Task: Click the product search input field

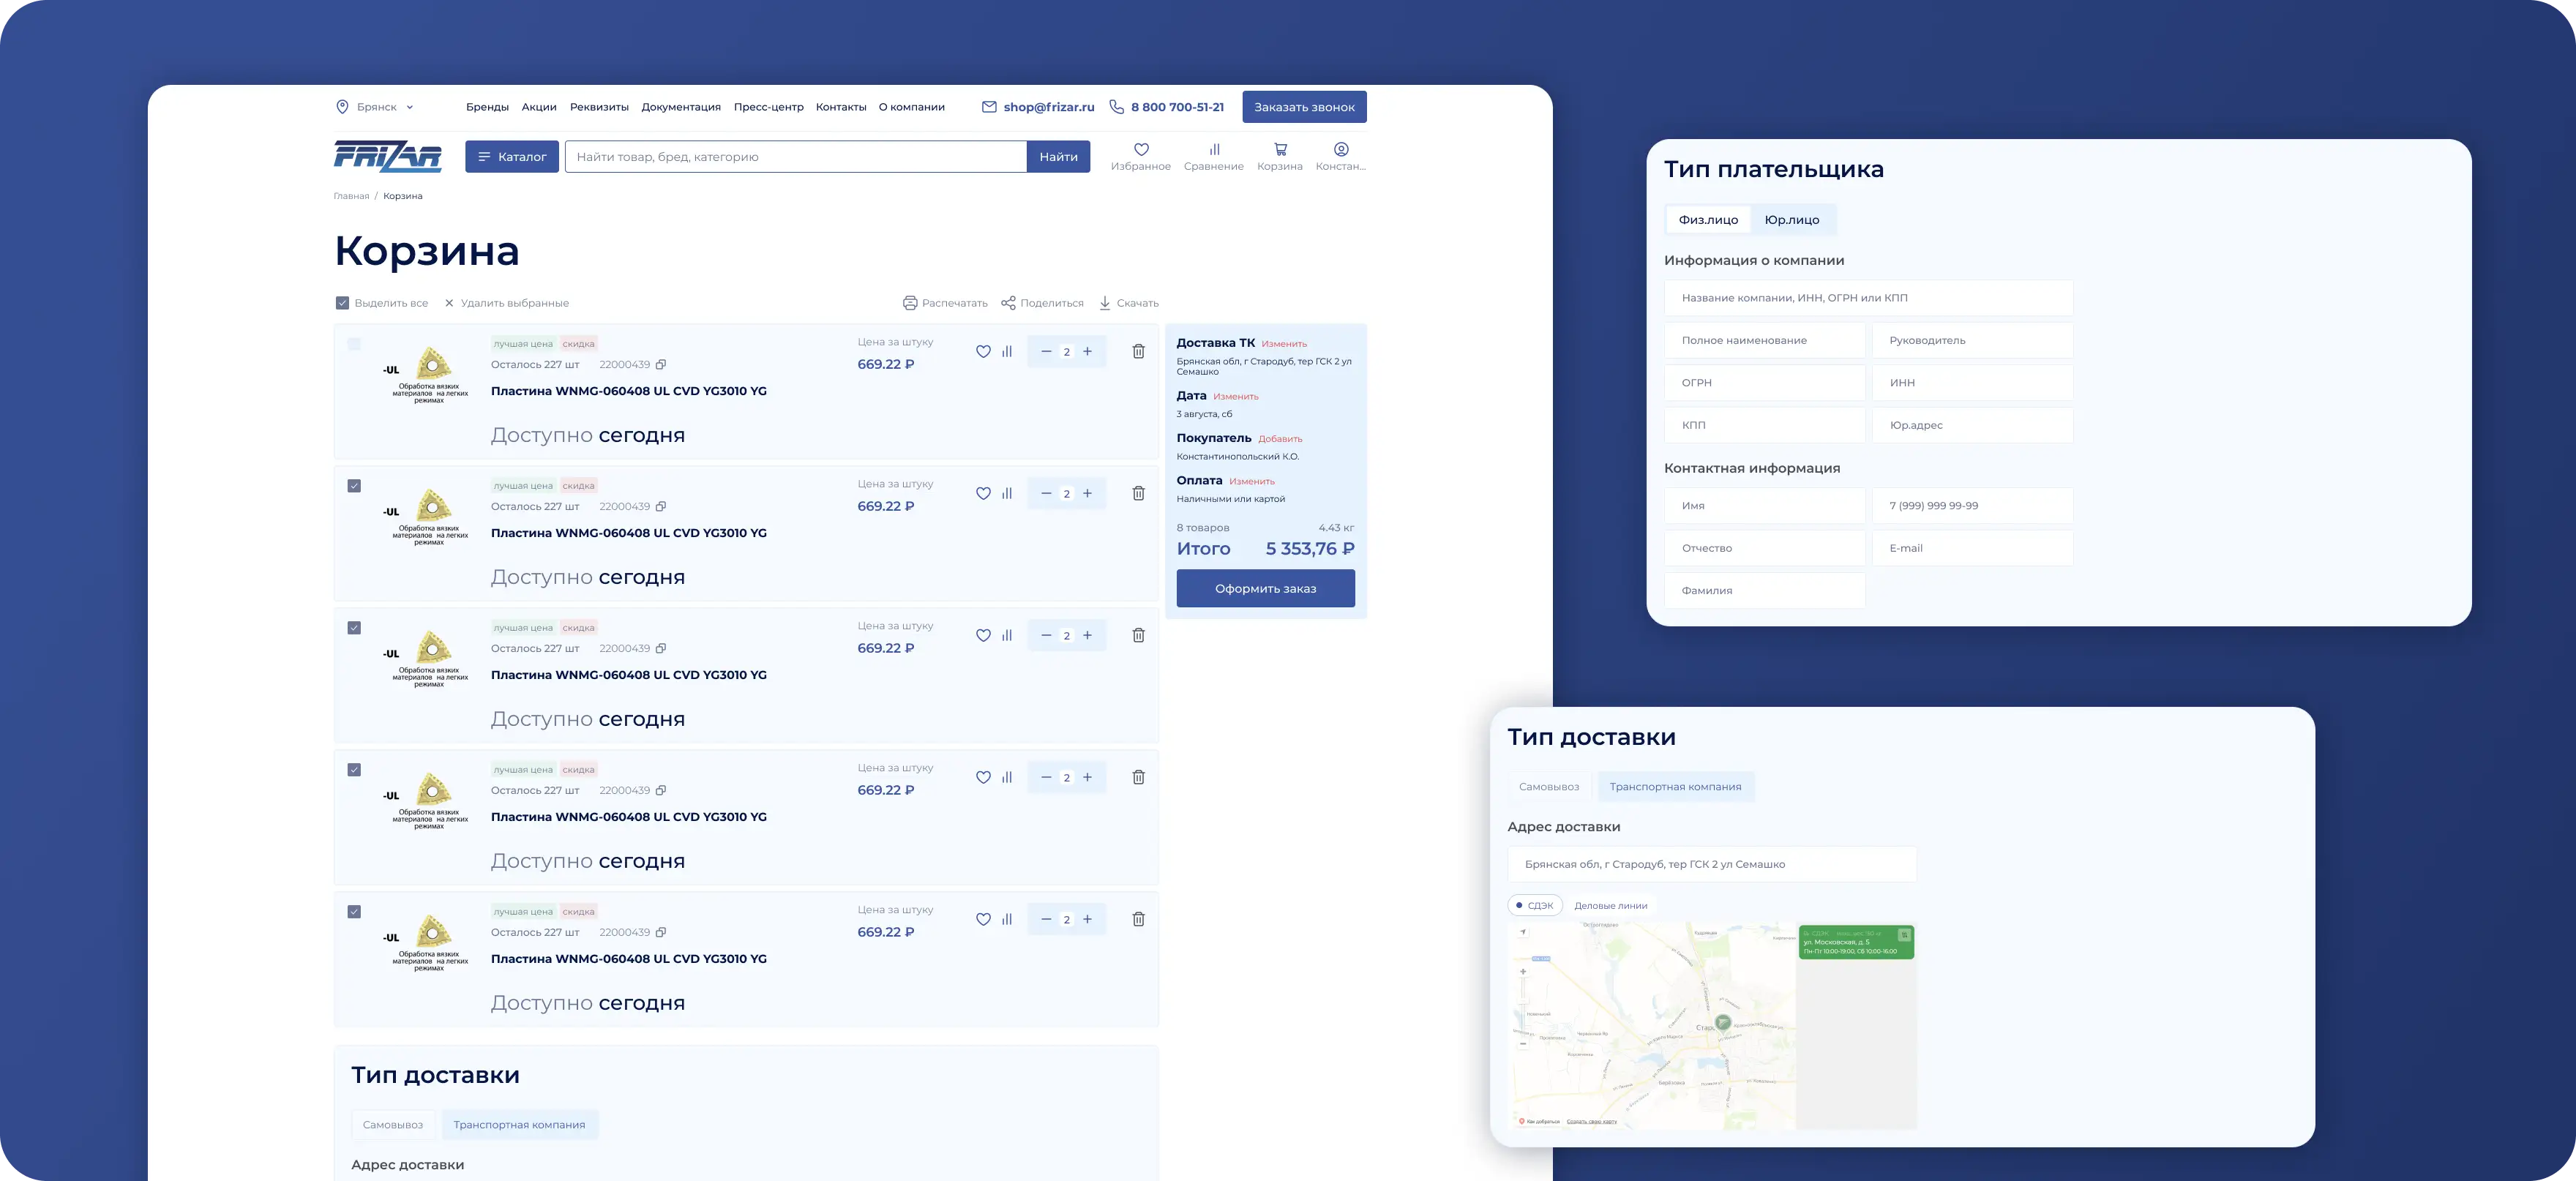Action: (795, 157)
